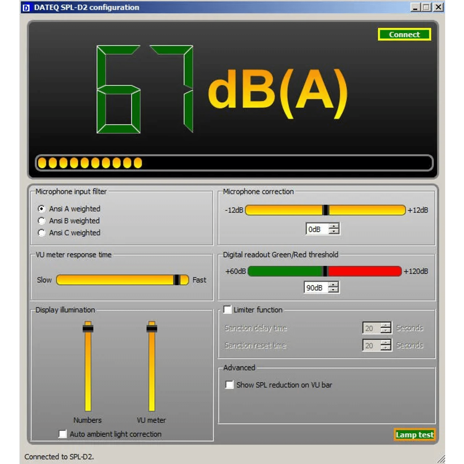The width and height of the screenshot is (464, 464).
Task: Click the Green/Red threshold slider handle
Action: pos(325,271)
